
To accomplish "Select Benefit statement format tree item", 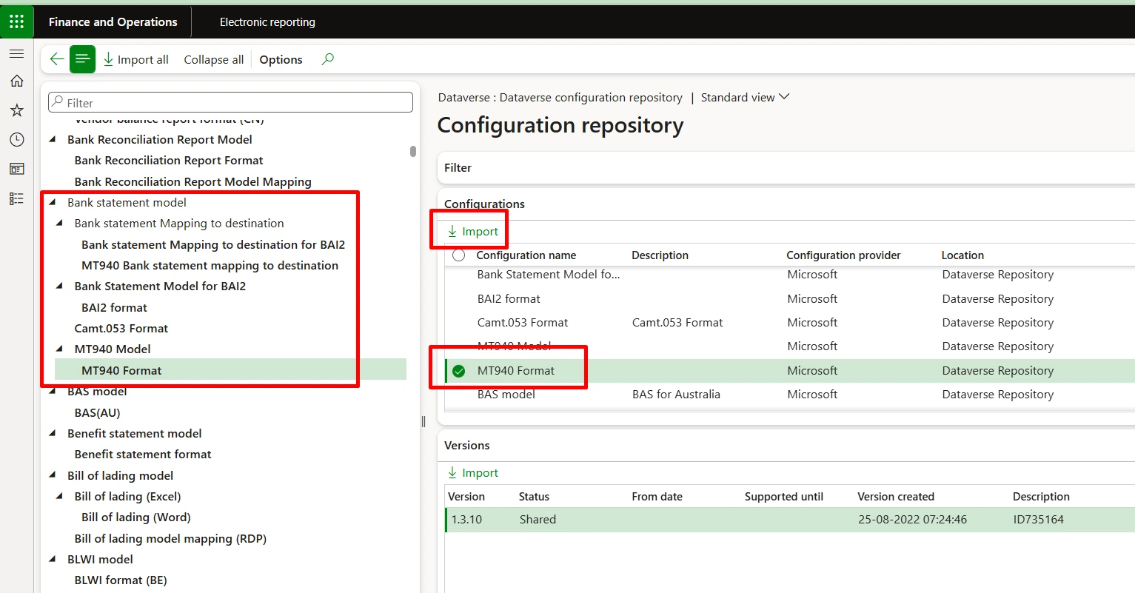I will pyautogui.click(x=143, y=454).
